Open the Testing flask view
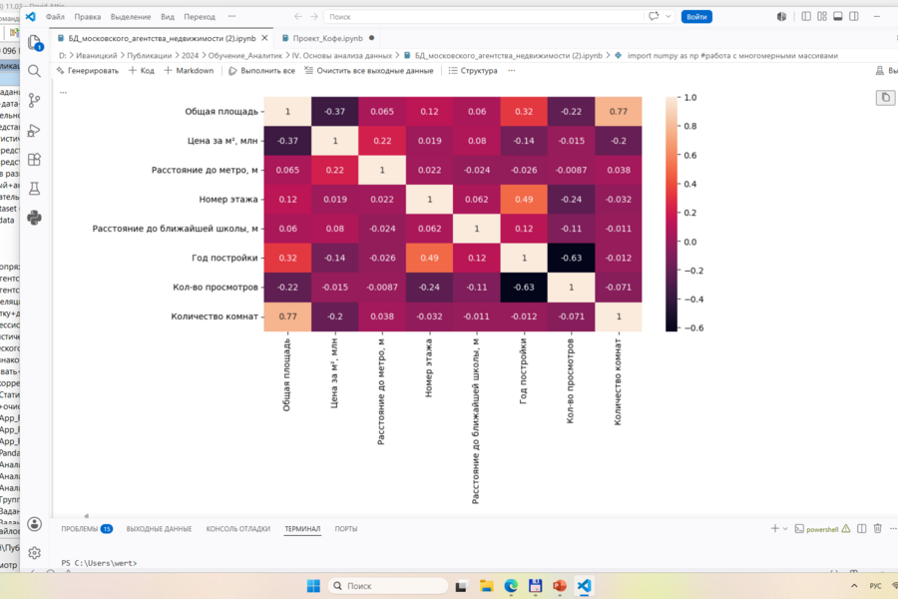 click(34, 189)
